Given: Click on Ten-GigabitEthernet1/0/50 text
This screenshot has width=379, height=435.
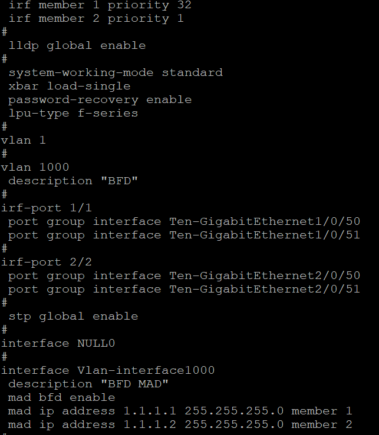Looking at the screenshot, I should click(265, 221).
